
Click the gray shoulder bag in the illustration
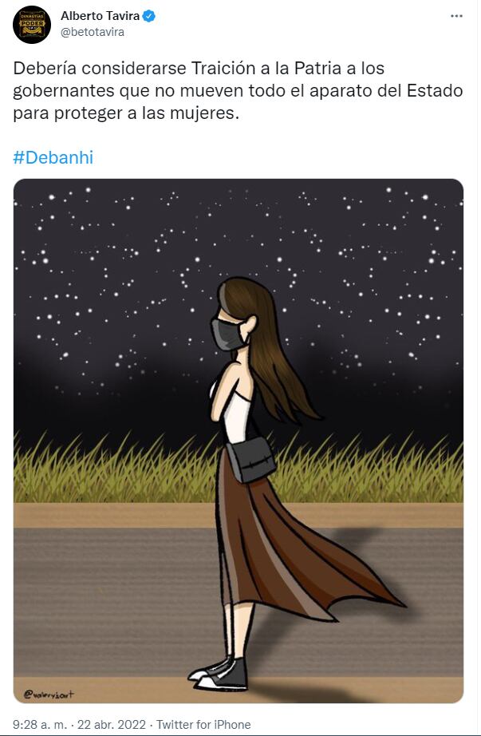click(250, 460)
